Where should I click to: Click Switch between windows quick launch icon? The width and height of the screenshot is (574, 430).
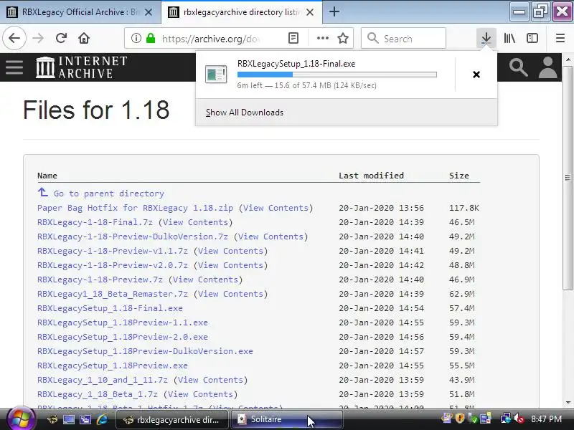(x=85, y=419)
